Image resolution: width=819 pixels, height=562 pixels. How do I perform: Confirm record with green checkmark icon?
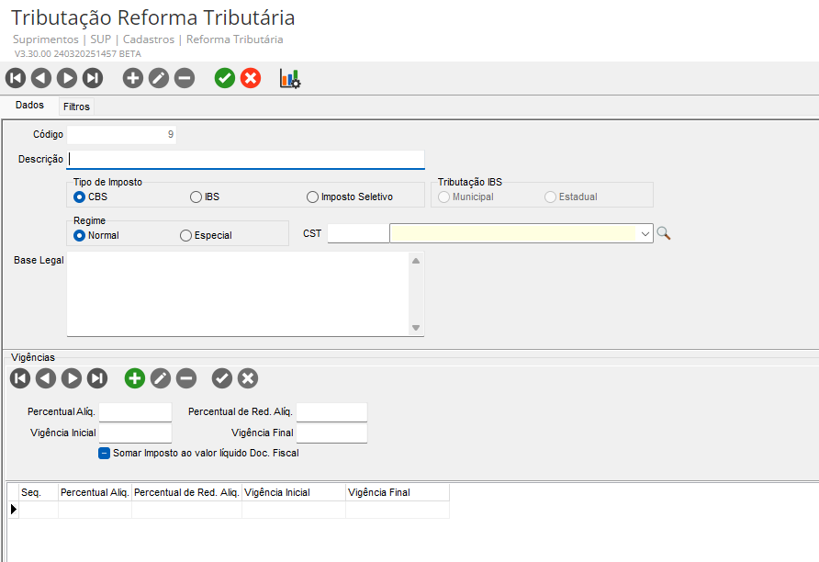coord(225,79)
